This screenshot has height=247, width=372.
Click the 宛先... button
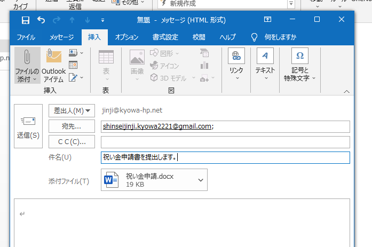(72, 126)
